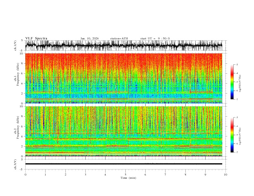Click the "10" label ending the time axis
Viewport: 254px width, 196px height.
pos(225,175)
